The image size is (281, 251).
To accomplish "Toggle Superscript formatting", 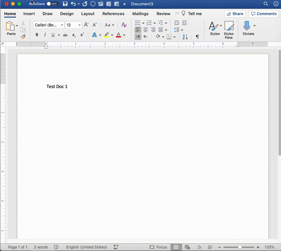I will (x=82, y=35).
